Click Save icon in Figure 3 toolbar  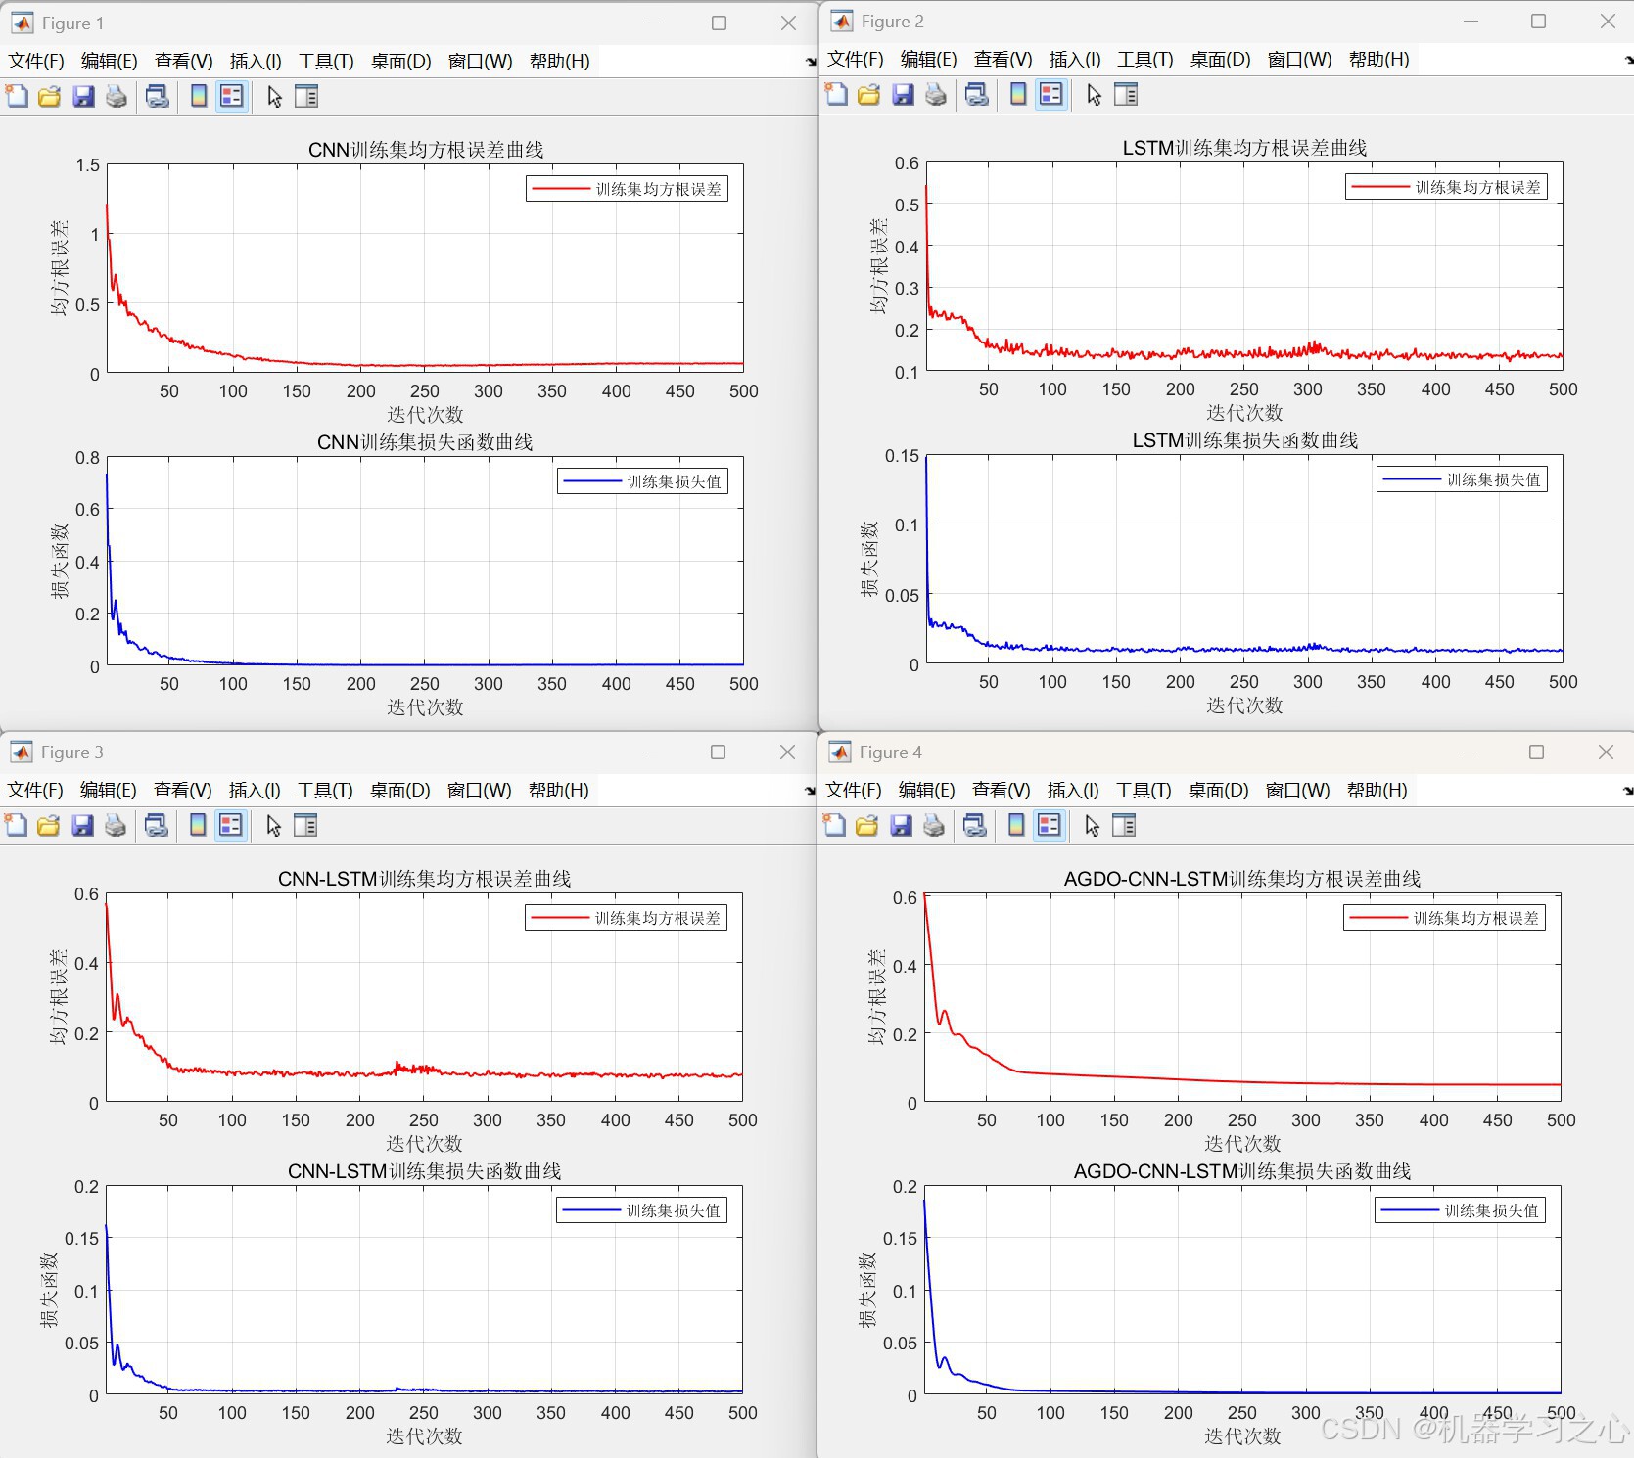tap(82, 825)
